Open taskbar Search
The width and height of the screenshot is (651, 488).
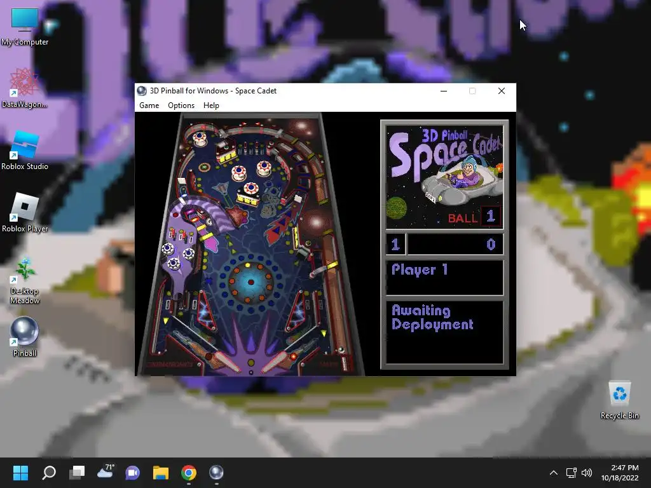[48, 473]
